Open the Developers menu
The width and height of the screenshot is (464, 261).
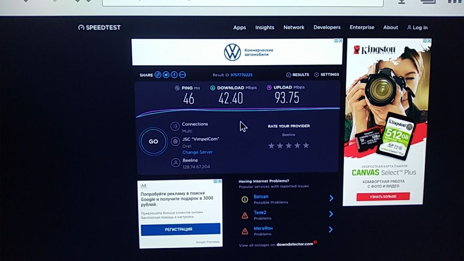click(327, 28)
